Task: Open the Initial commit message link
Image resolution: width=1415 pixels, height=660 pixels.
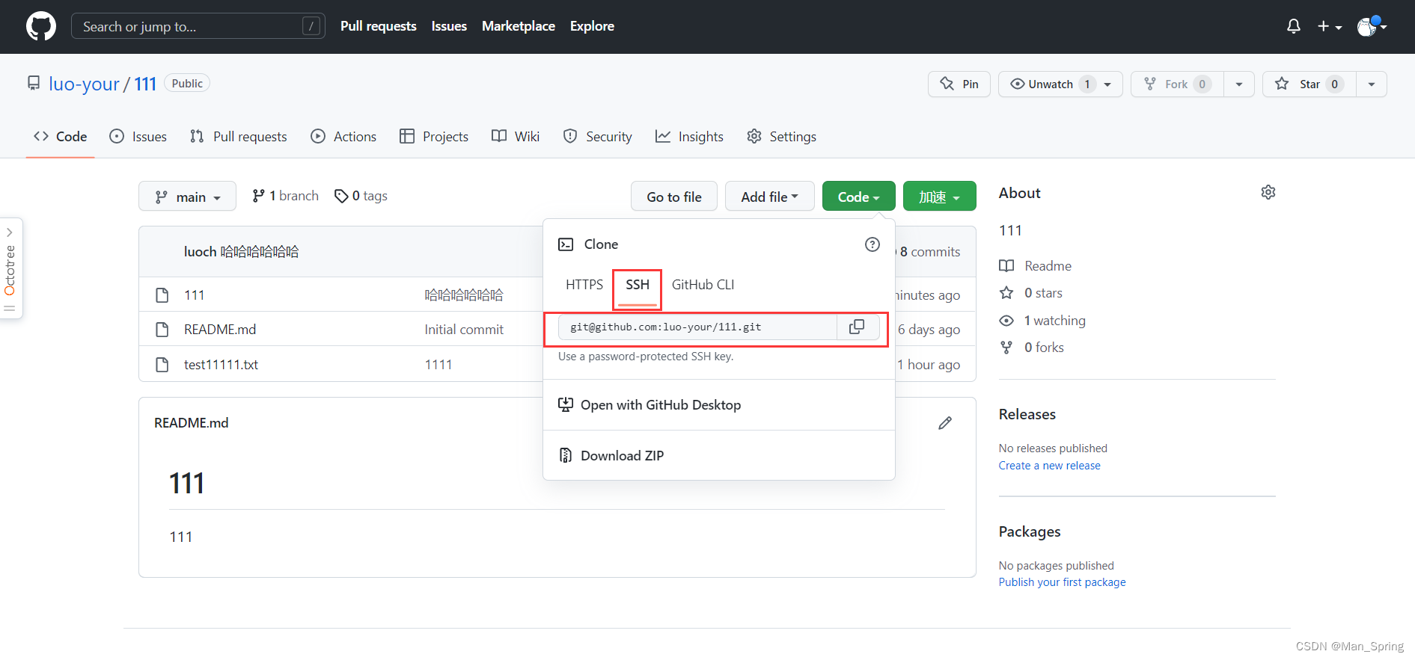Action: pos(464,330)
